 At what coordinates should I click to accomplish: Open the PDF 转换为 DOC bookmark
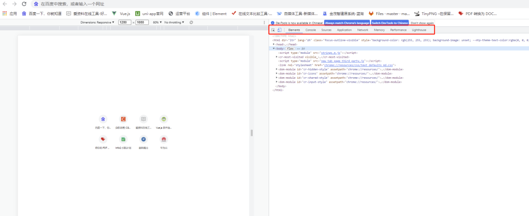pos(478,14)
